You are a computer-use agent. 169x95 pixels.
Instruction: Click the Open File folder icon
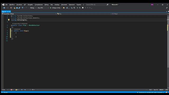click(x=15, y=8)
